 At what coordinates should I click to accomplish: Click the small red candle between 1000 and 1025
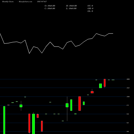(x=92, y=92)
